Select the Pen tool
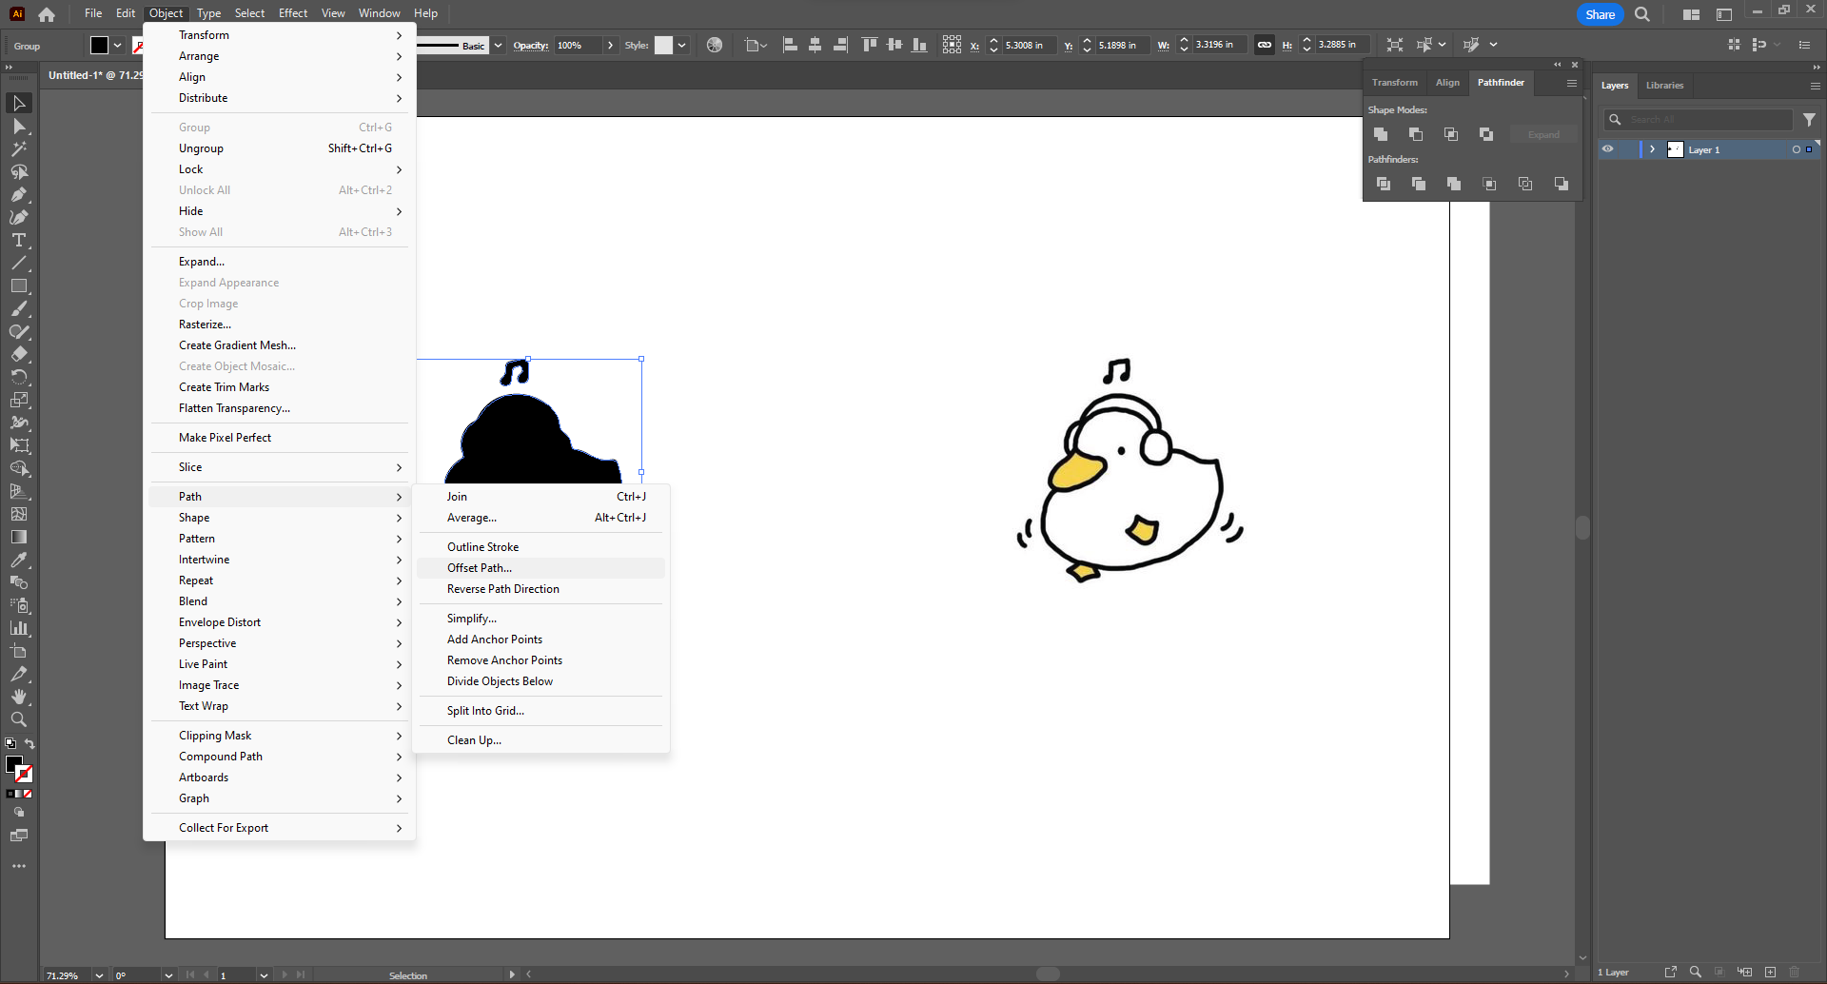Screen dimensions: 1827x984 tap(18, 195)
